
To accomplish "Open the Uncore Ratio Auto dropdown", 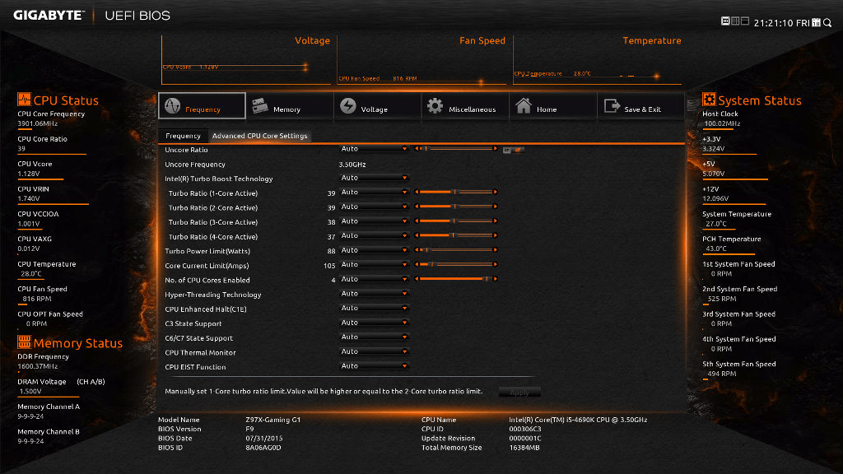I will click(374, 149).
